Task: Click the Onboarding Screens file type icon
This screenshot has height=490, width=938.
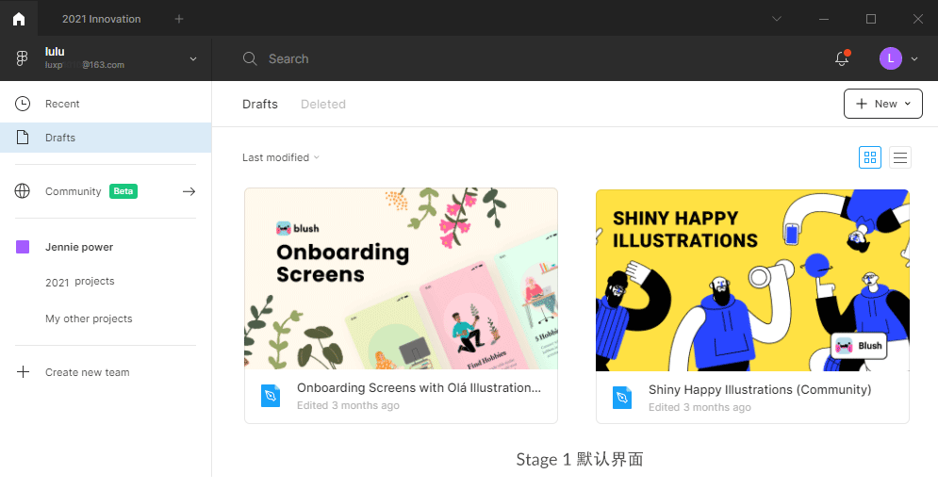Action: [x=271, y=396]
